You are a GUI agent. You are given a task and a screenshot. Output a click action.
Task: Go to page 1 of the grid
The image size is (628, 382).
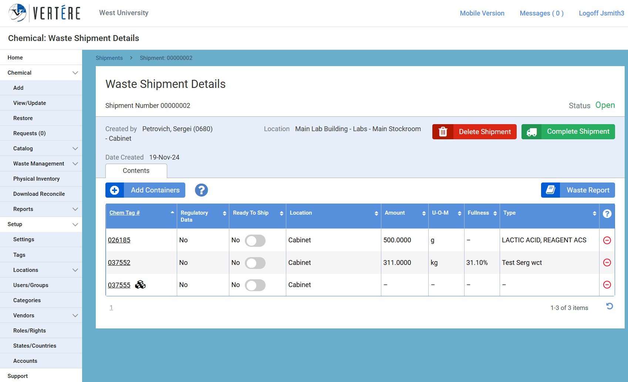pos(111,307)
